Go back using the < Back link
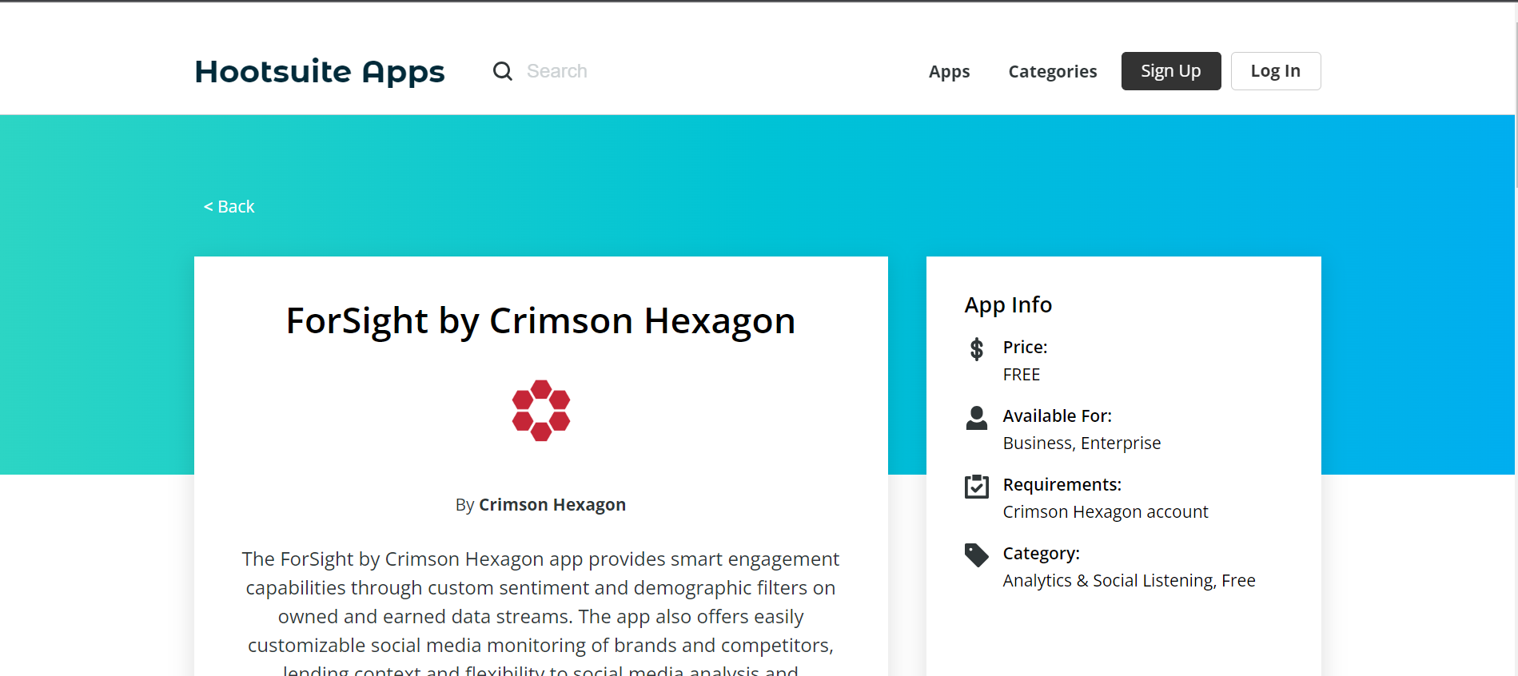 pos(229,207)
